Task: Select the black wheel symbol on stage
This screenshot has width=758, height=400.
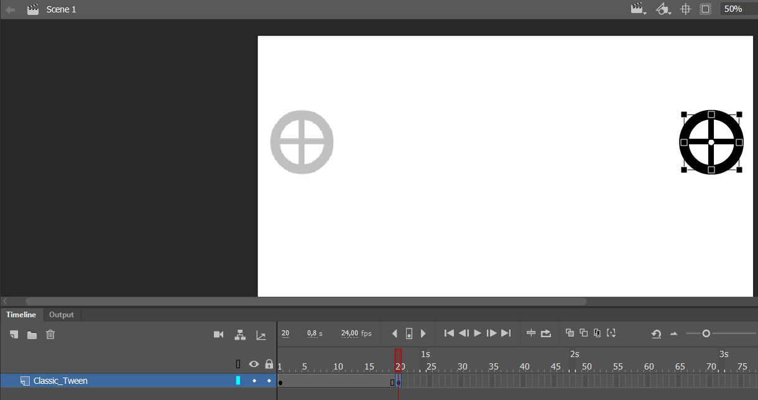Action: (711, 142)
